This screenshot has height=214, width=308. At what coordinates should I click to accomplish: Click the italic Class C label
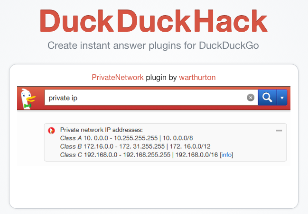(71, 155)
